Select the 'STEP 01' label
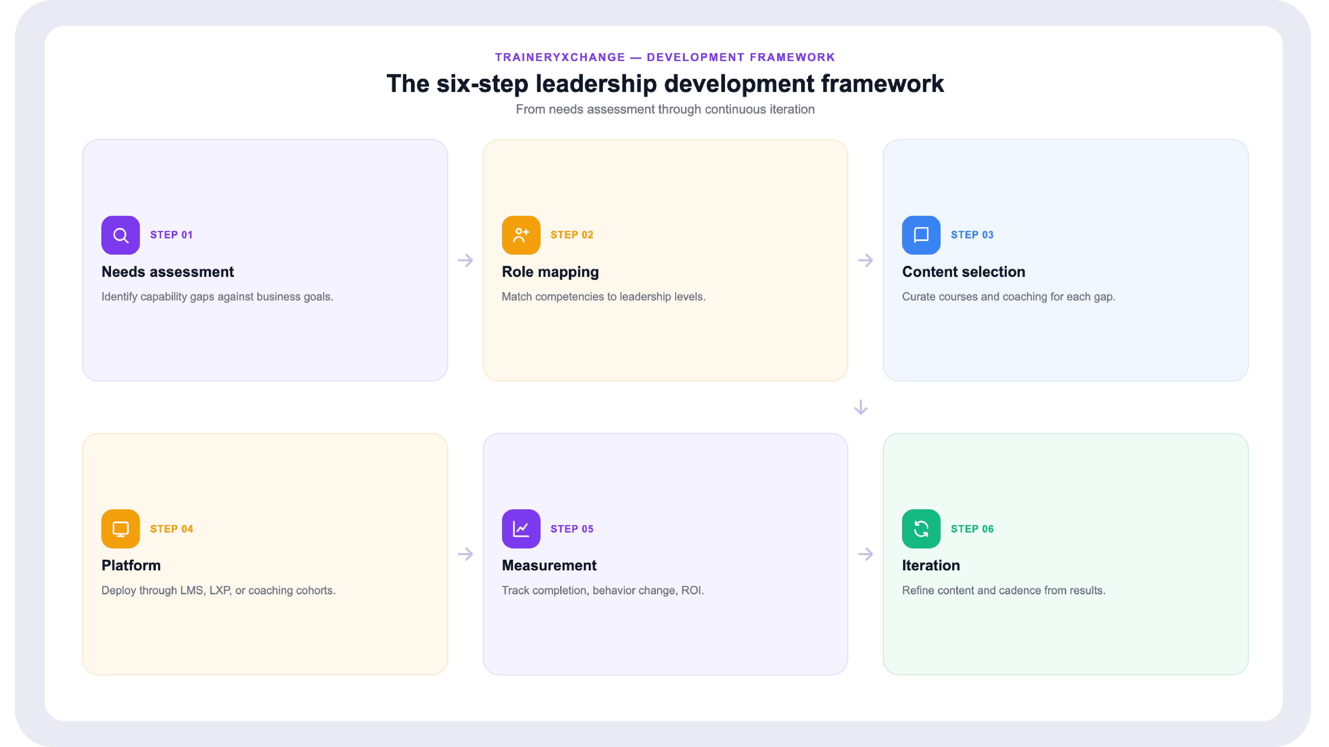The image size is (1329, 747). [x=171, y=235]
